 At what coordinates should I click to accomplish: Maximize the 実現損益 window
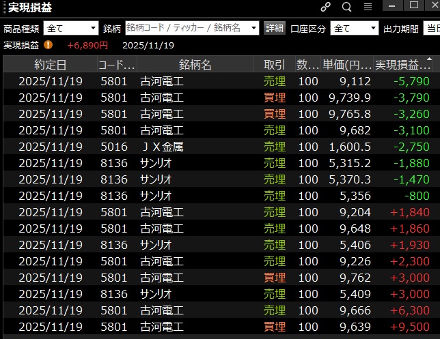click(413, 5)
